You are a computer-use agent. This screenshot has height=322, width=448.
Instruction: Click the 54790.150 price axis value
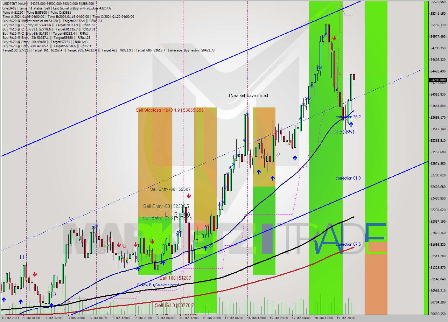coord(438,48)
